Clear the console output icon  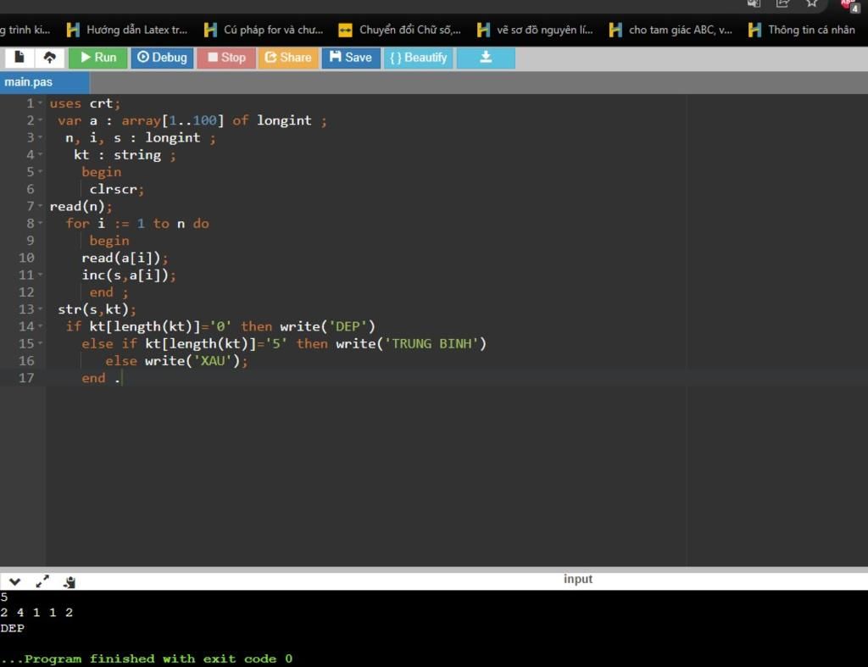pos(70,581)
